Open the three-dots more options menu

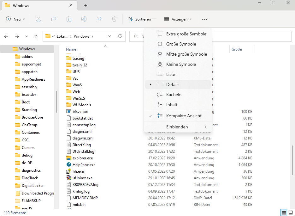[x=205, y=19]
